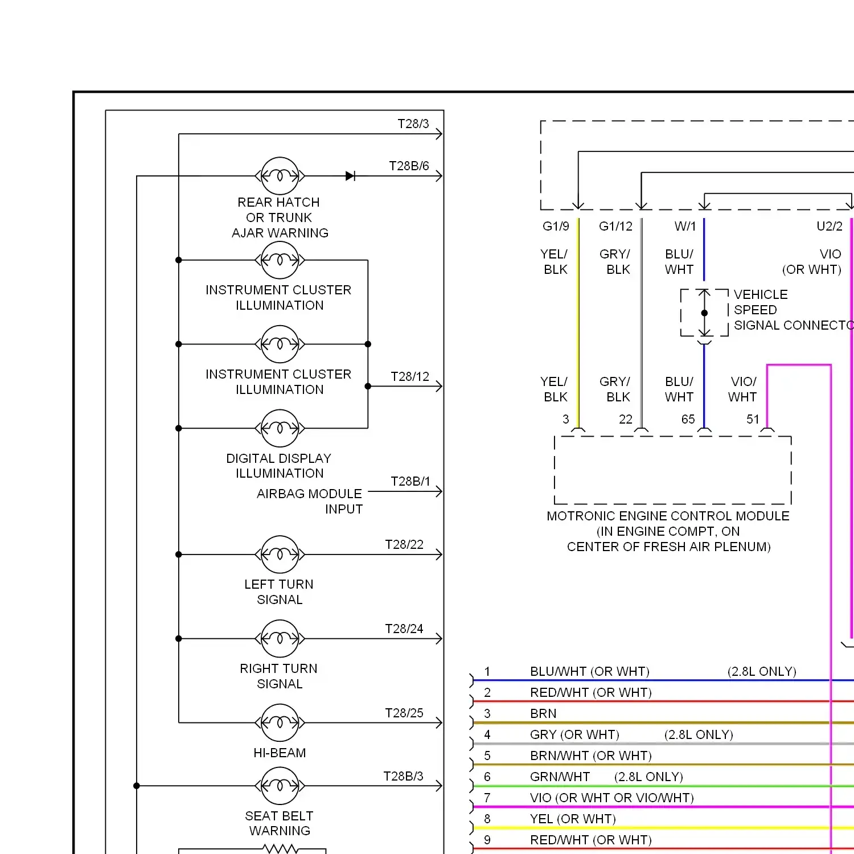The image size is (854, 854).
Task: Click the T28/12 terminal label
Action: point(410,376)
